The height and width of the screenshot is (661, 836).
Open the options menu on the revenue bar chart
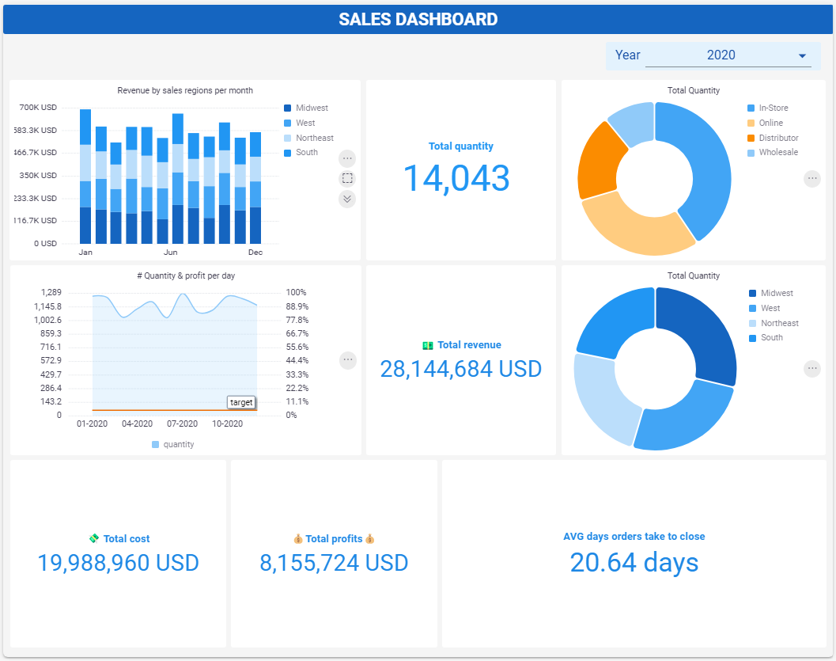[347, 158]
